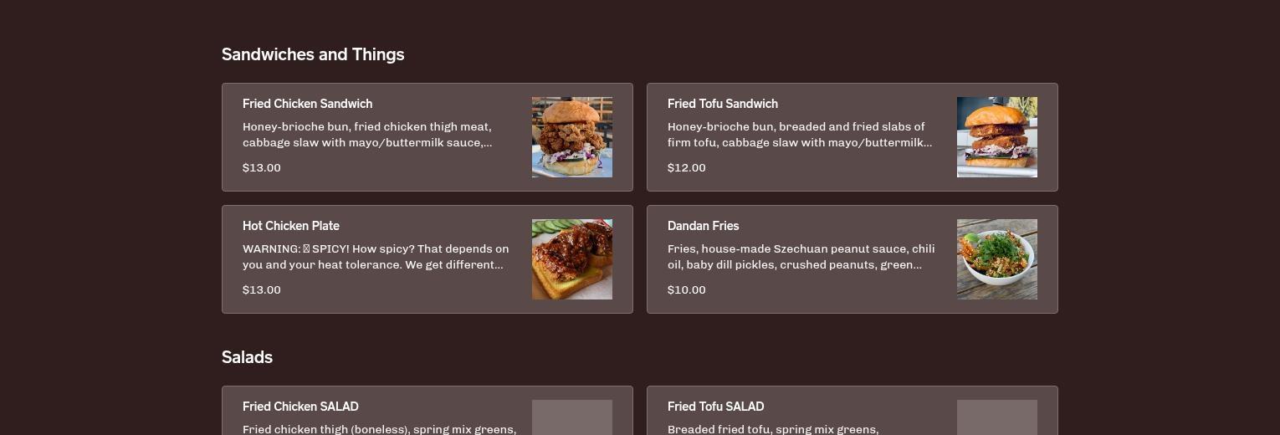
Task: View the Dandan Fries bowl photo
Action: [997, 259]
